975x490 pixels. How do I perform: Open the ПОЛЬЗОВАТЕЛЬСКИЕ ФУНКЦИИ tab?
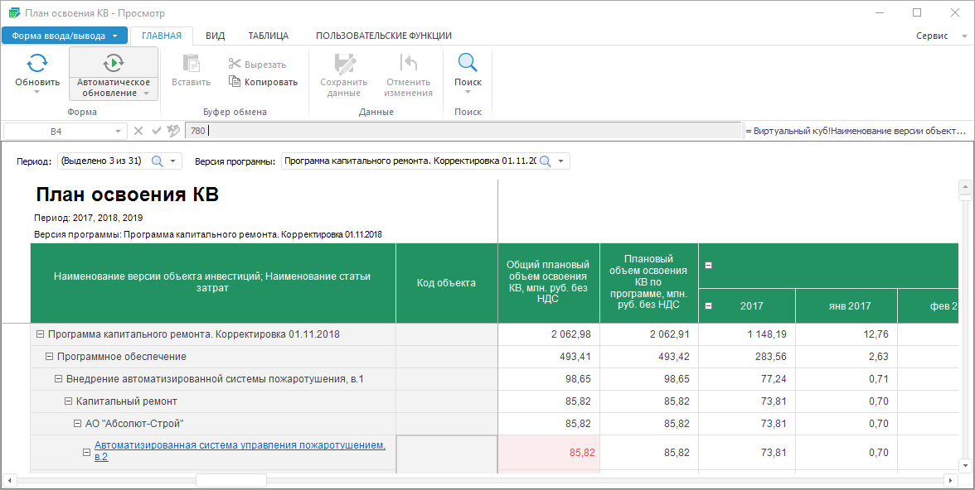click(383, 36)
